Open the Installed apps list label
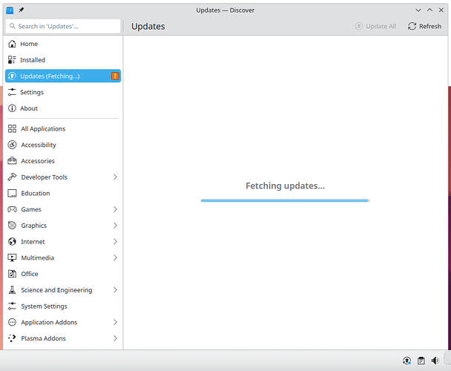 coord(33,60)
